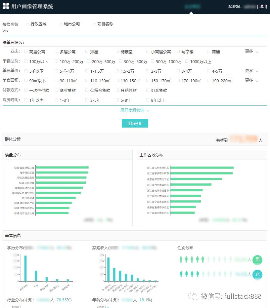Tick the 110-130㎡ checkbox

(x=87, y=81)
